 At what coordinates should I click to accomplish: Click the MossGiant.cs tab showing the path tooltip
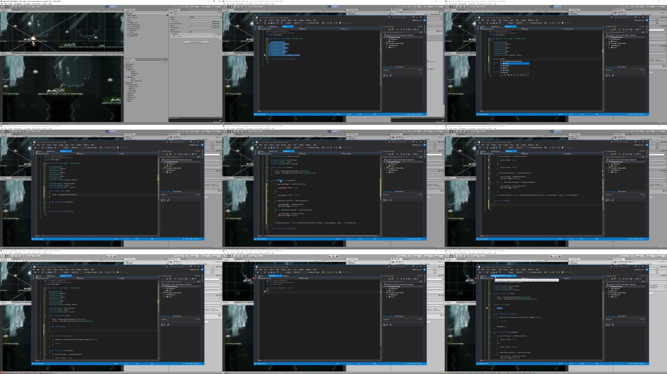498,276
